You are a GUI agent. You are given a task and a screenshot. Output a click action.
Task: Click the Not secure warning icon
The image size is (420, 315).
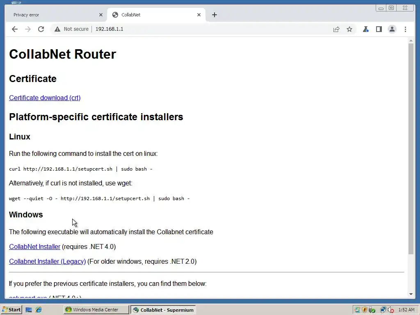(57, 29)
